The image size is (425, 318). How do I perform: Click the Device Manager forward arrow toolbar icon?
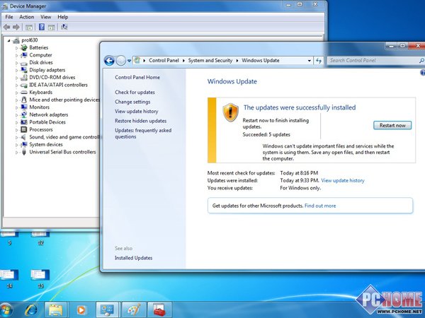pyautogui.click(x=16, y=27)
